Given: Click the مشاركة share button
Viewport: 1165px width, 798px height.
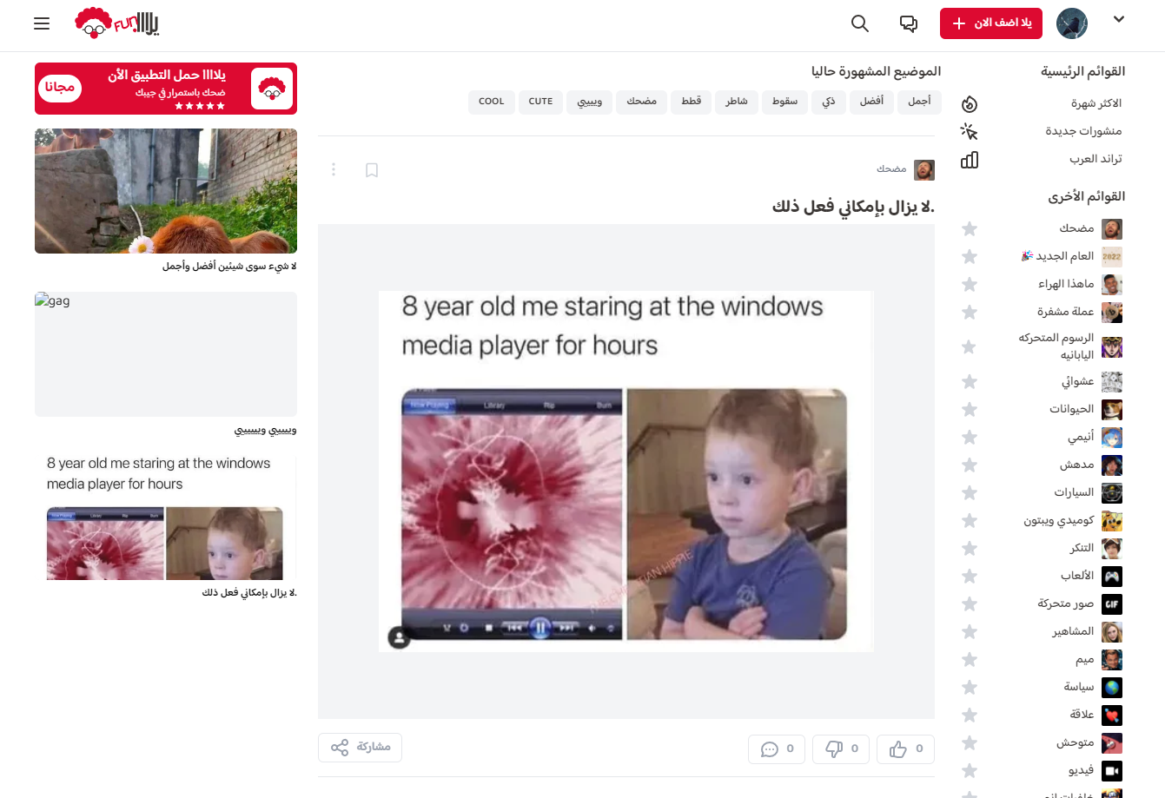Looking at the screenshot, I should (x=360, y=748).
